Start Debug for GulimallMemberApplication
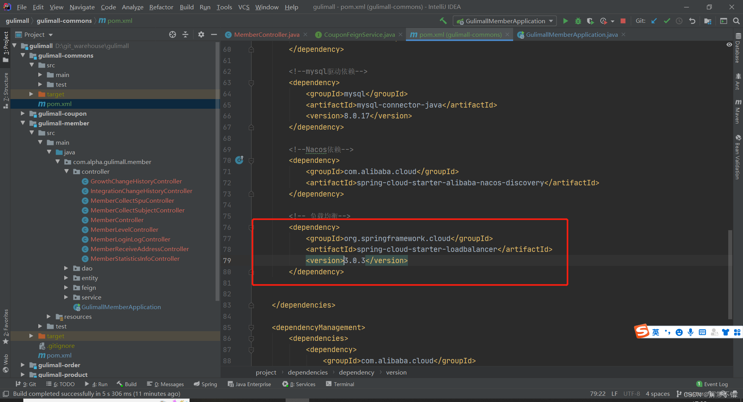 pos(578,21)
